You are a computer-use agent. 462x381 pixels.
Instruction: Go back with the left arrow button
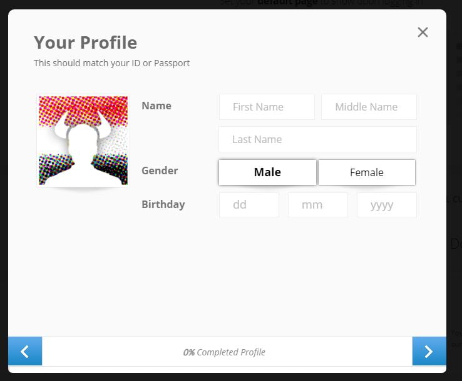(x=25, y=351)
